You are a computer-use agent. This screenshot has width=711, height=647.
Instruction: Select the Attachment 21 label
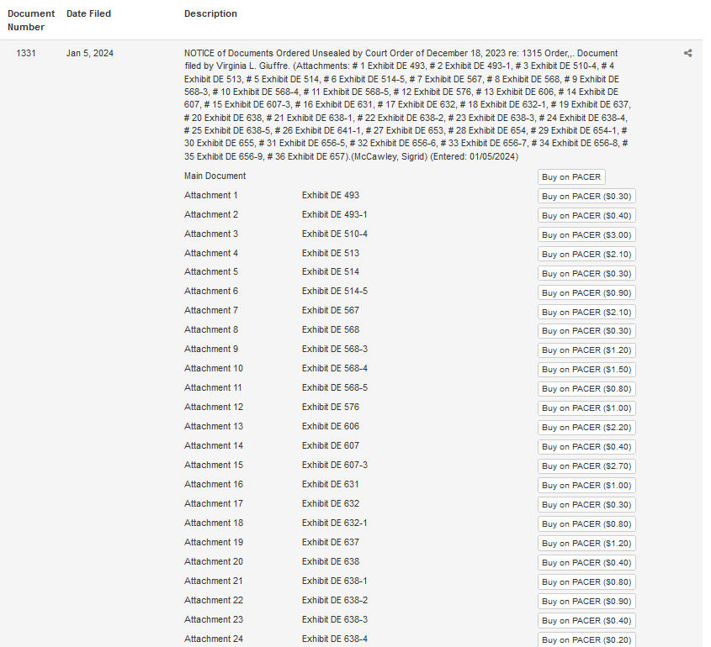tap(214, 581)
